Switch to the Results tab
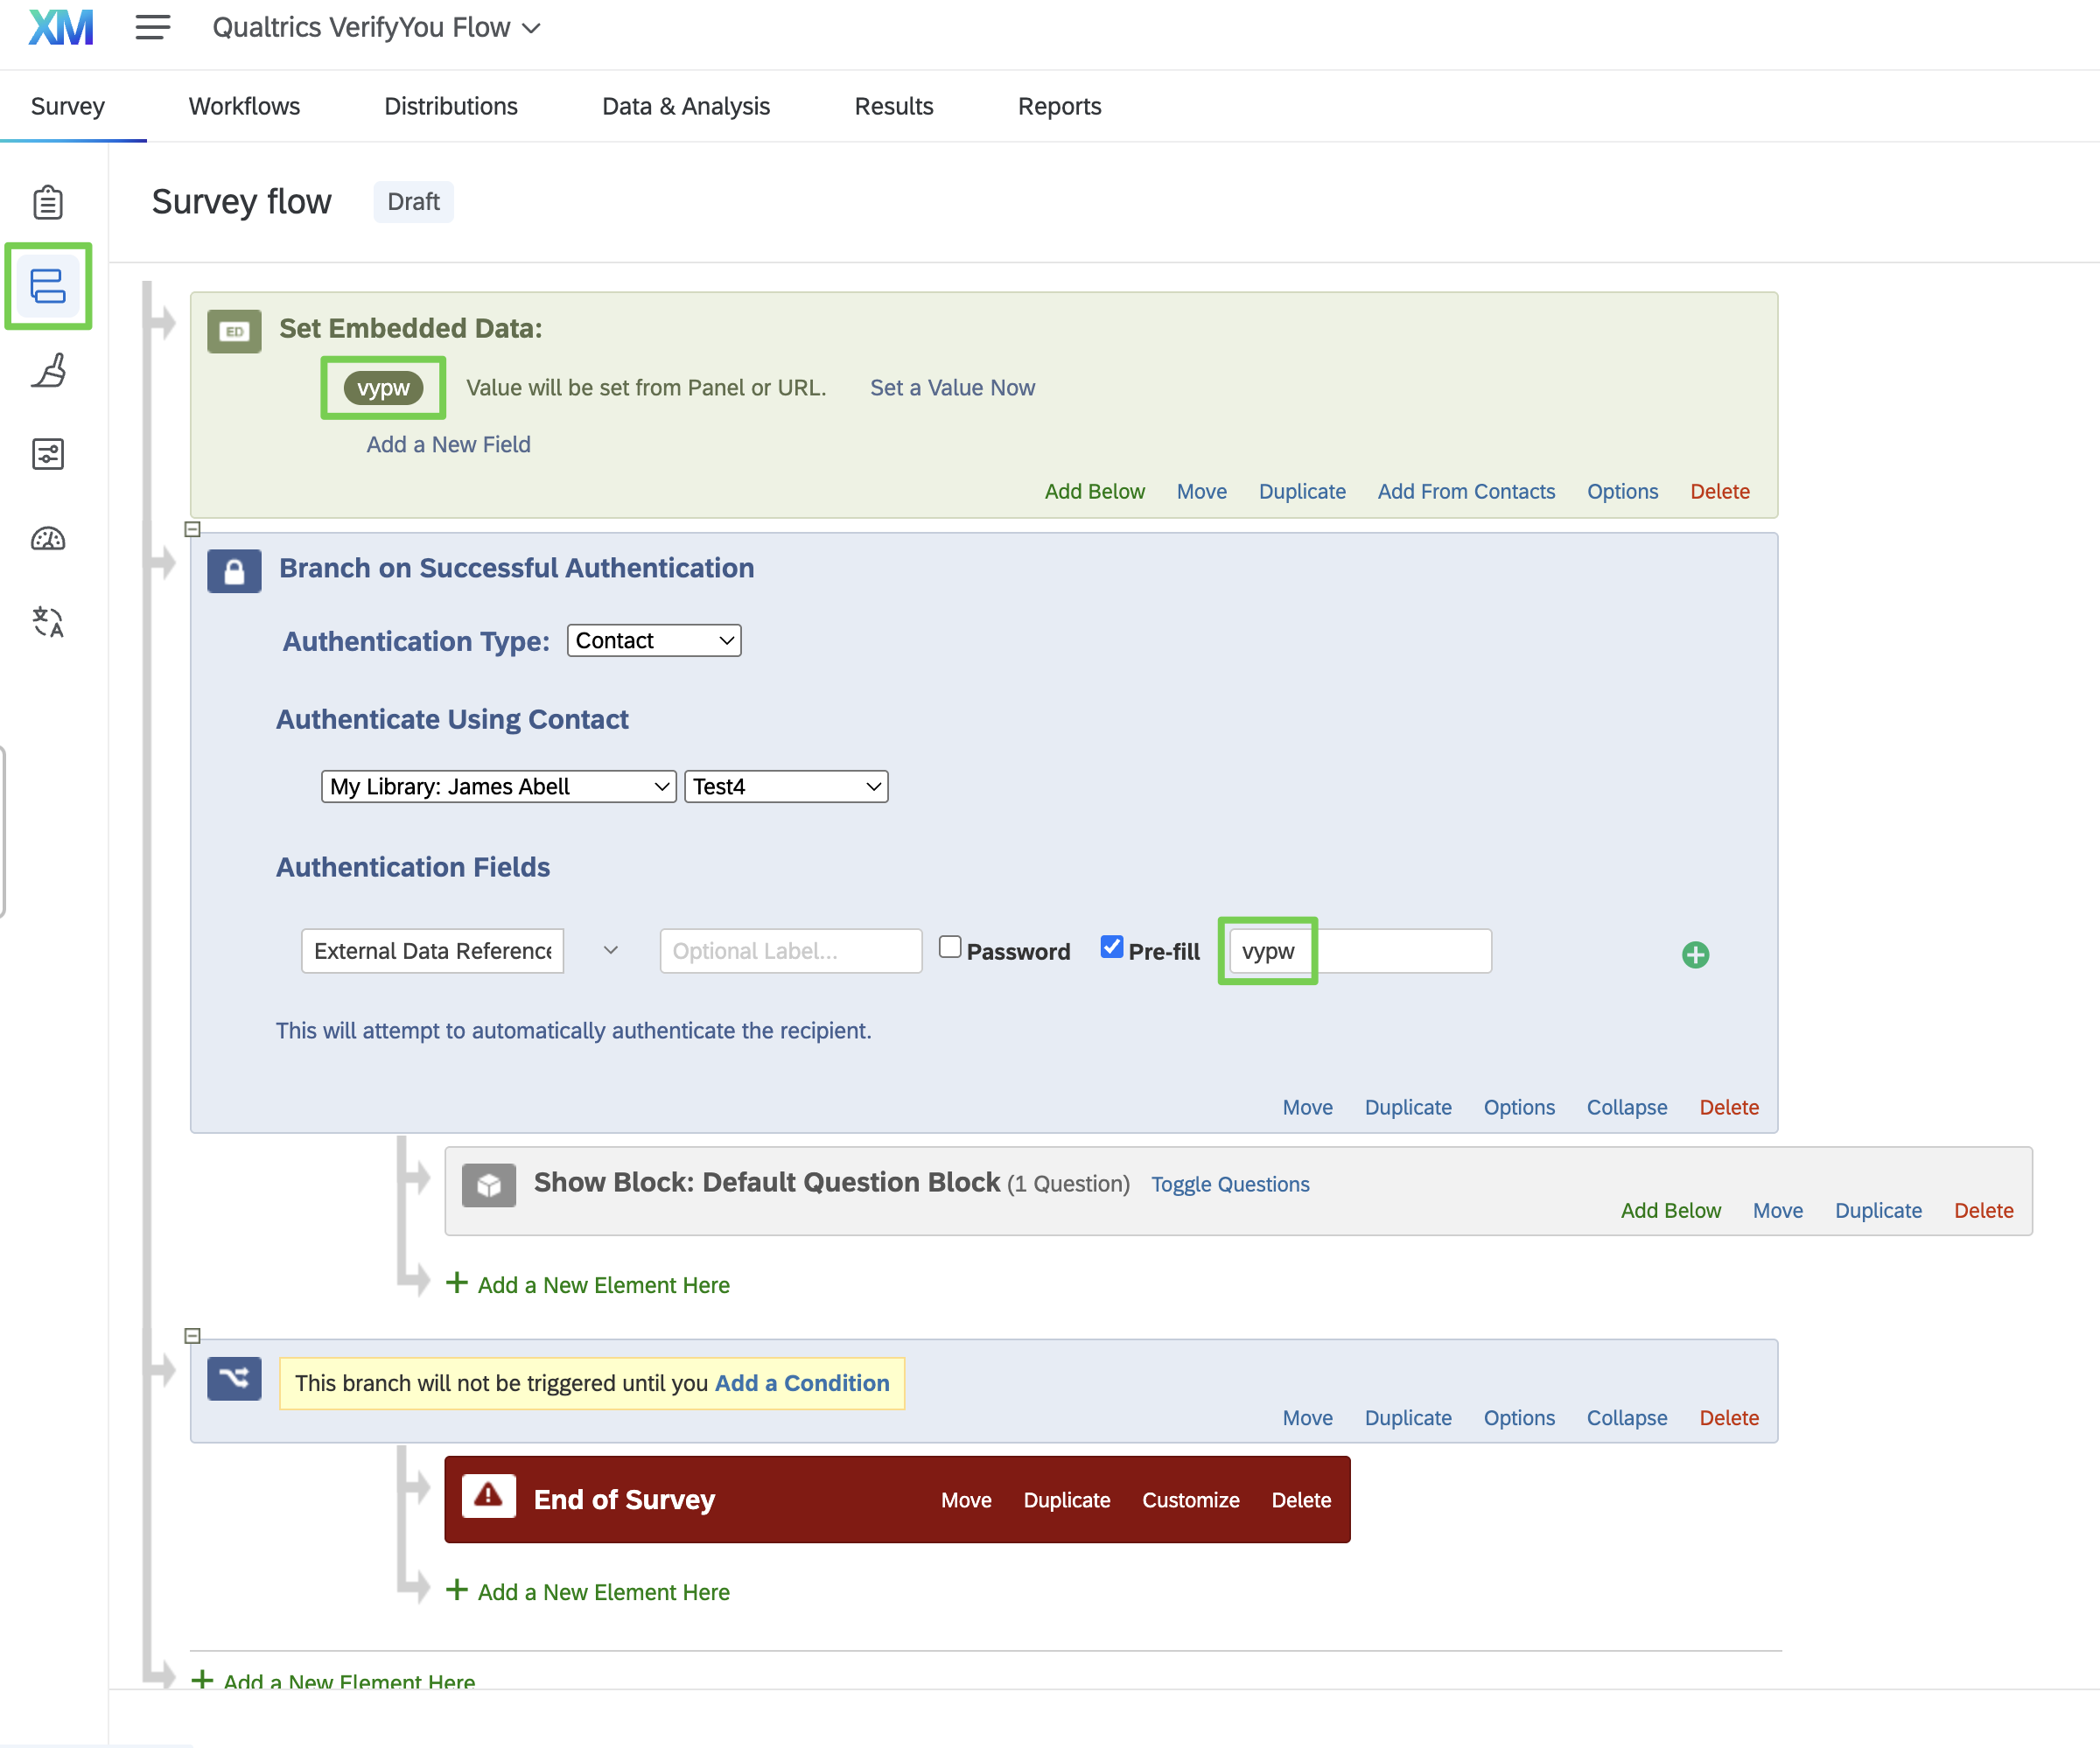This screenshot has height=1748, width=2100. [x=894, y=106]
